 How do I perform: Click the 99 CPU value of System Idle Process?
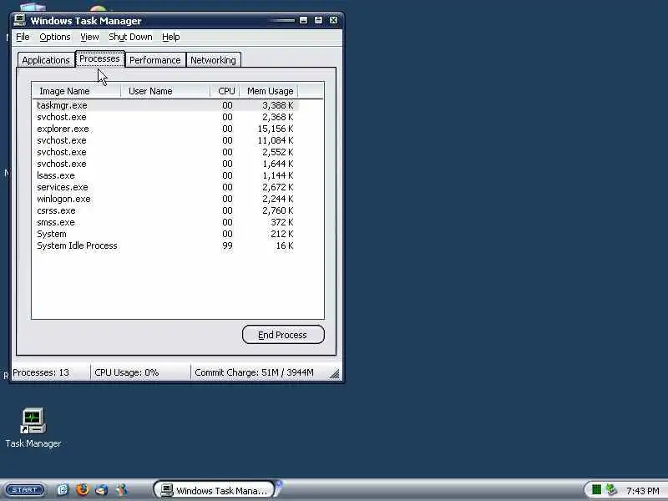click(x=227, y=245)
